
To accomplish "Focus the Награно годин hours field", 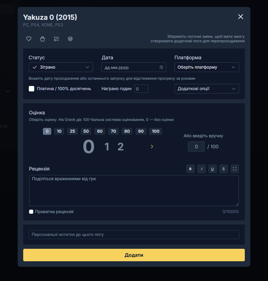I will pos(141,89).
